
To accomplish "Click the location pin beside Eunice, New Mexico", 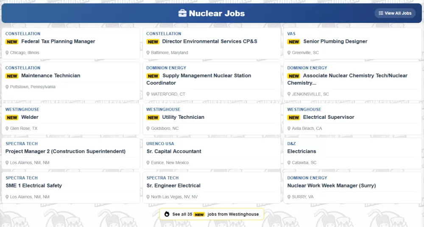I will [x=148, y=163].
